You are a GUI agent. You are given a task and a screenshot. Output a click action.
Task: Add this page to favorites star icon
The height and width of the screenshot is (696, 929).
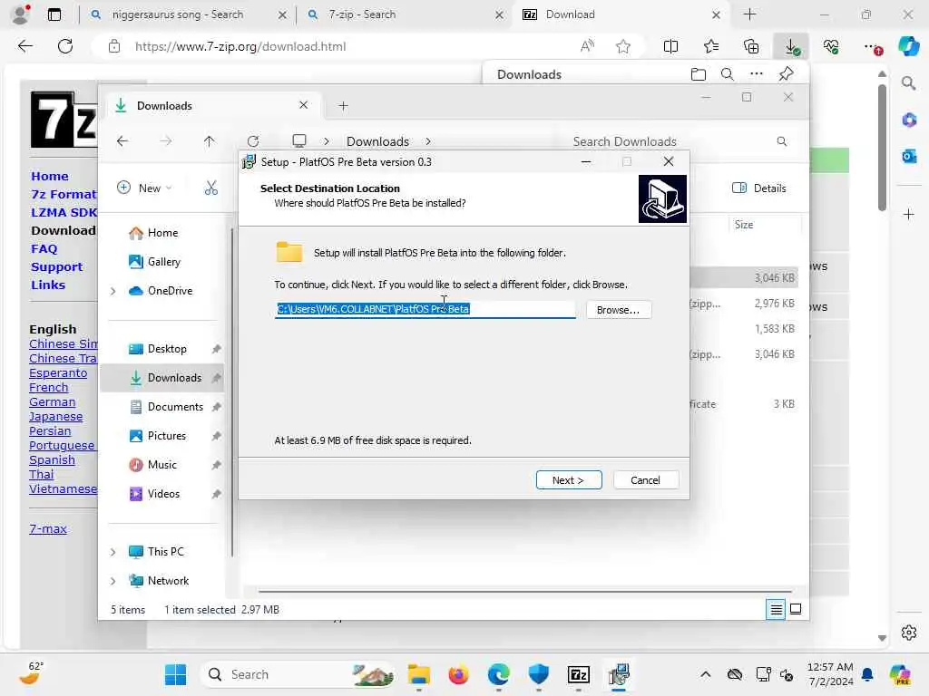pos(622,46)
